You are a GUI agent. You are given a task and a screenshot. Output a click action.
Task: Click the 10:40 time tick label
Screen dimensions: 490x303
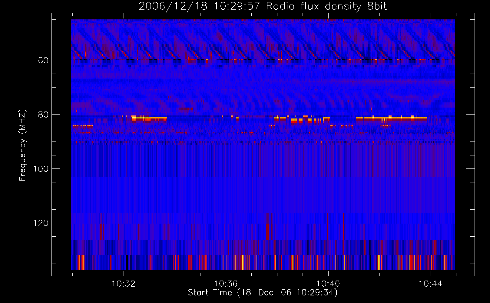(328, 284)
